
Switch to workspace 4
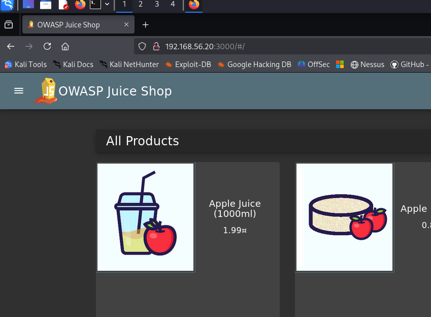click(x=173, y=5)
